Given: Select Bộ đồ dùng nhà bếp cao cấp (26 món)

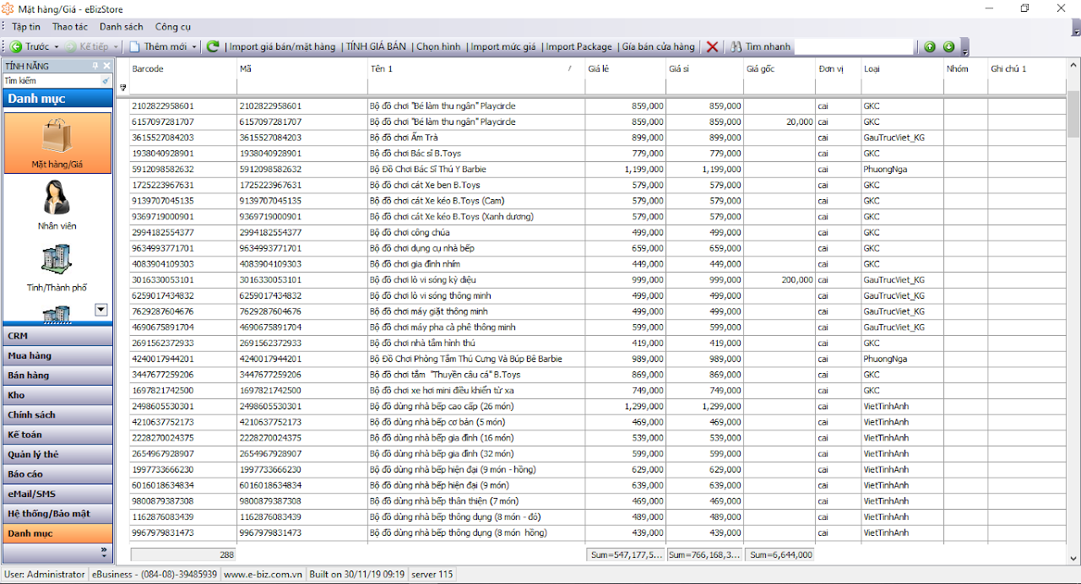Looking at the screenshot, I should [598, 406].
